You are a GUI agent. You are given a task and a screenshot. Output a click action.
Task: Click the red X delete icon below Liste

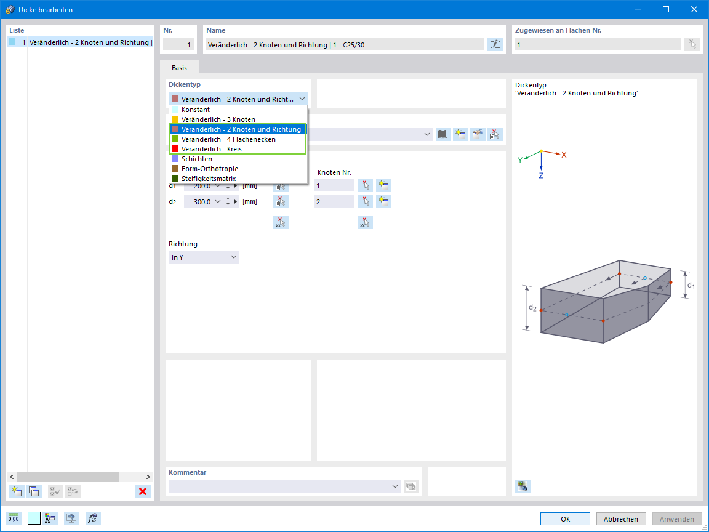click(143, 491)
